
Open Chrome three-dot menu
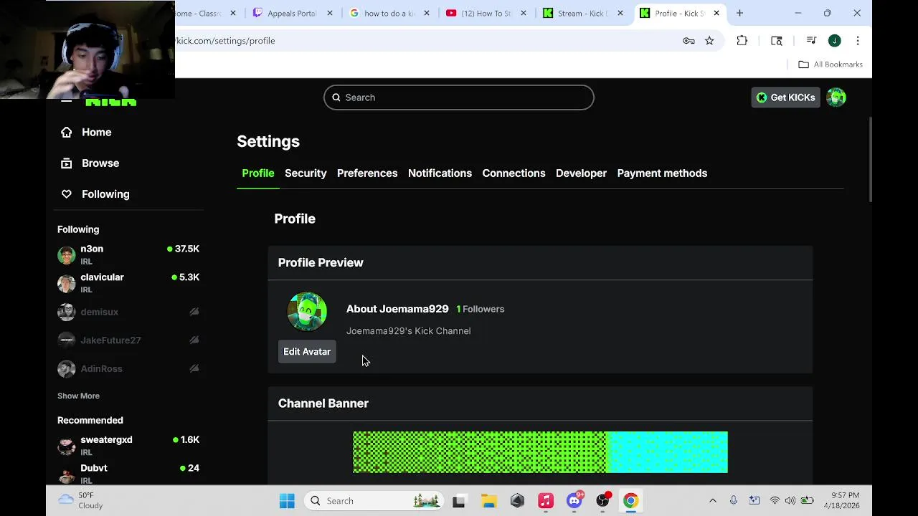858,41
